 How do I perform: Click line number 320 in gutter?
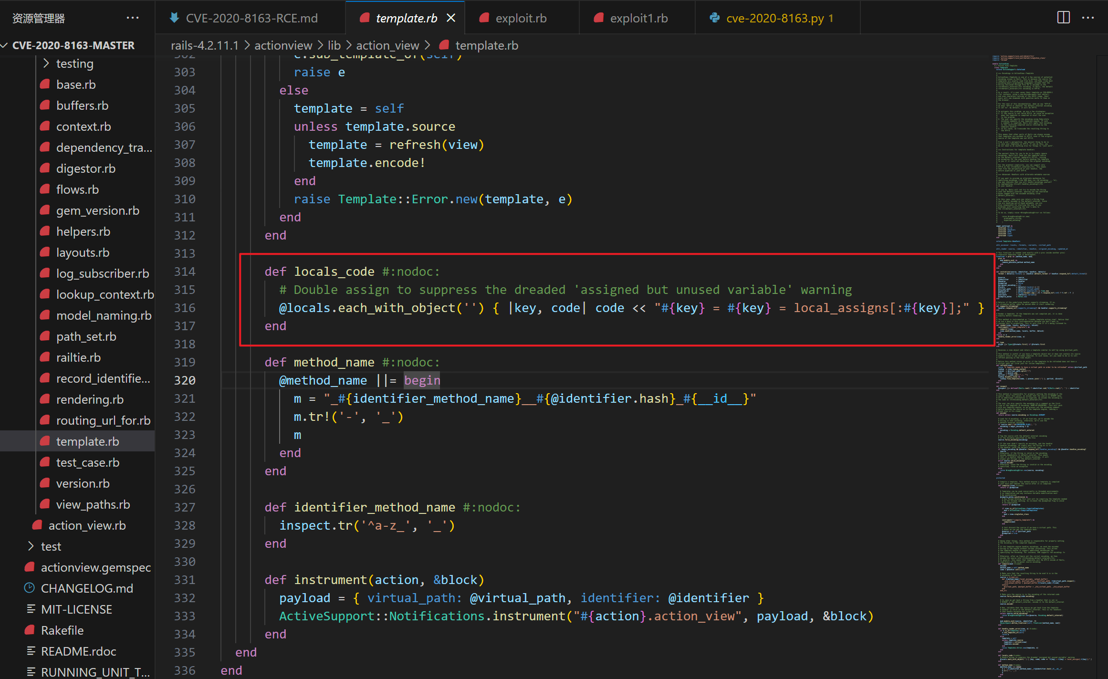[x=185, y=380]
